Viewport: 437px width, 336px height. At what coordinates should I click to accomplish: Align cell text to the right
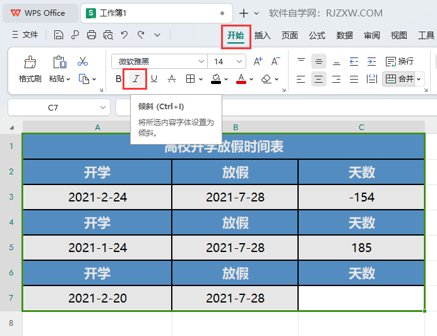tap(337, 80)
